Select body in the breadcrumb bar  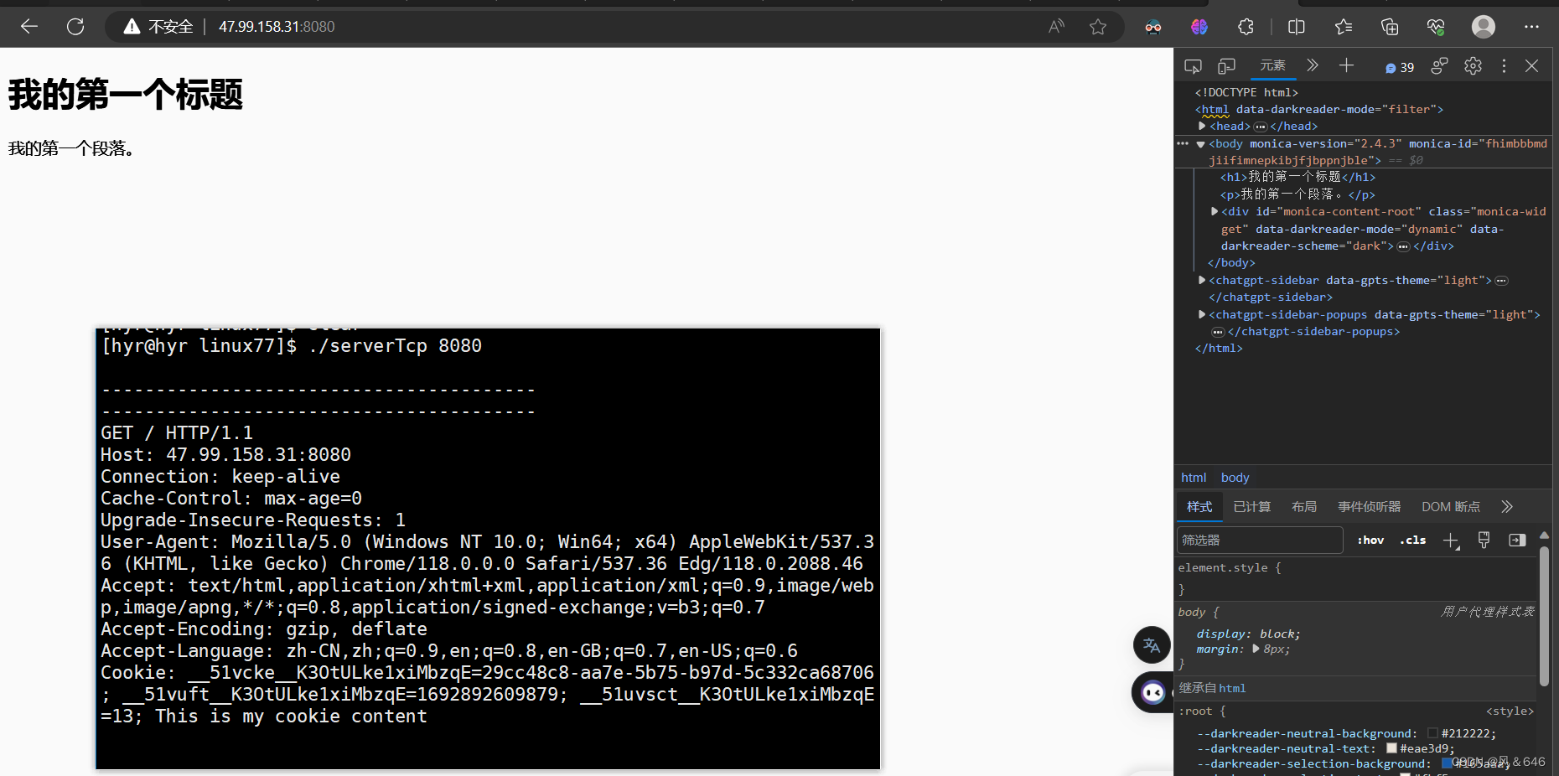pos(1235,477)
